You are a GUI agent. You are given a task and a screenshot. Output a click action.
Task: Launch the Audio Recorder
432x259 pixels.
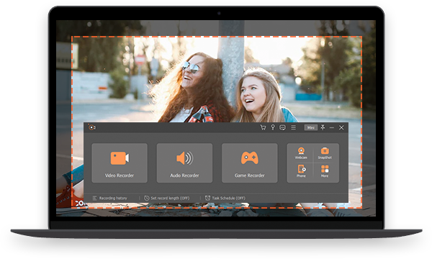pos(184,163)
